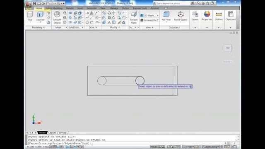Click the No Filter subobject icon
The height and width of the screenshot is (149, 265).
click(166, 14)
